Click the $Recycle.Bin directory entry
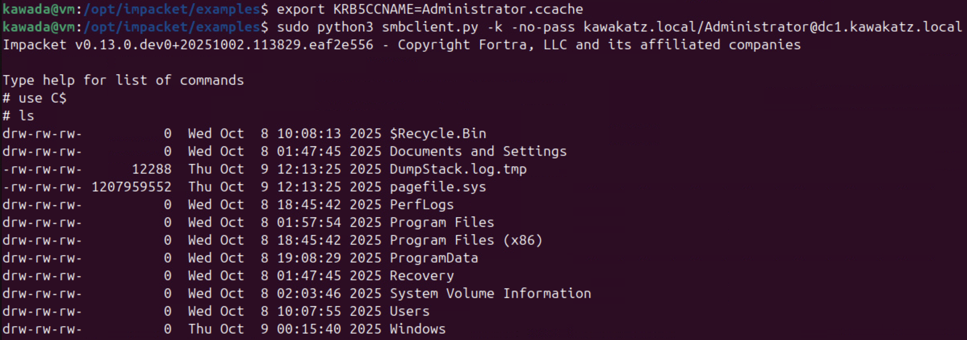 pyautogui.click(x=437, y=134)
